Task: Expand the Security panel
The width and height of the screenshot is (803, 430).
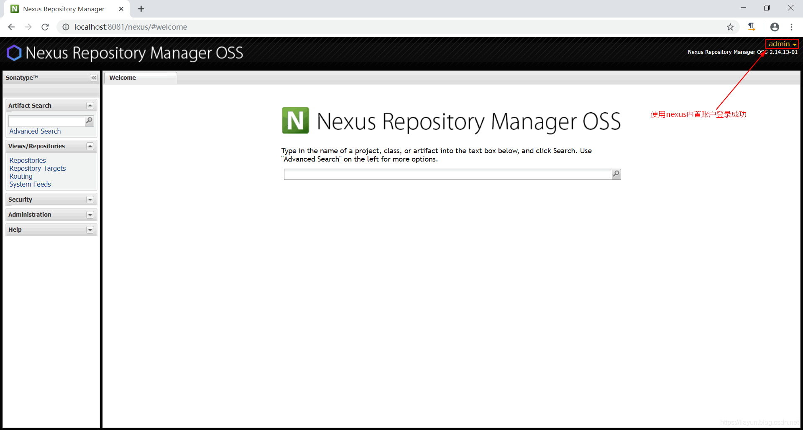Action: (x=90, y=200)
